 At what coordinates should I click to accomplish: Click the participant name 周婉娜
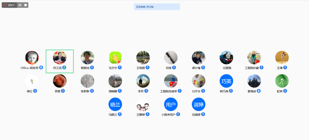pyautogui.click(x=113, y=91)
